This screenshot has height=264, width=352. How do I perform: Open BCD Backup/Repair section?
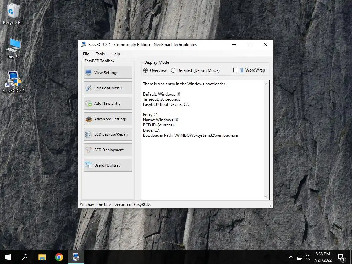108,134
